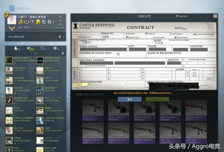This screenshot has height=152, width=224.
Task: Select friend Lost_Tc
Action: click(x=51, y=140)
